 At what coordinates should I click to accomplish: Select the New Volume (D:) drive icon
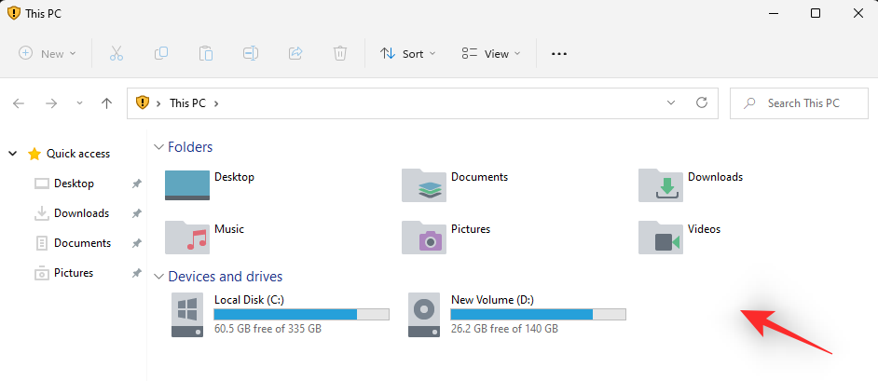pos(424,315)
